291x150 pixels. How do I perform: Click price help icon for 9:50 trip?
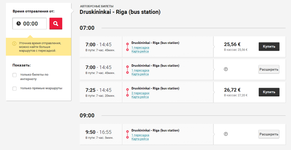[226, 134]
